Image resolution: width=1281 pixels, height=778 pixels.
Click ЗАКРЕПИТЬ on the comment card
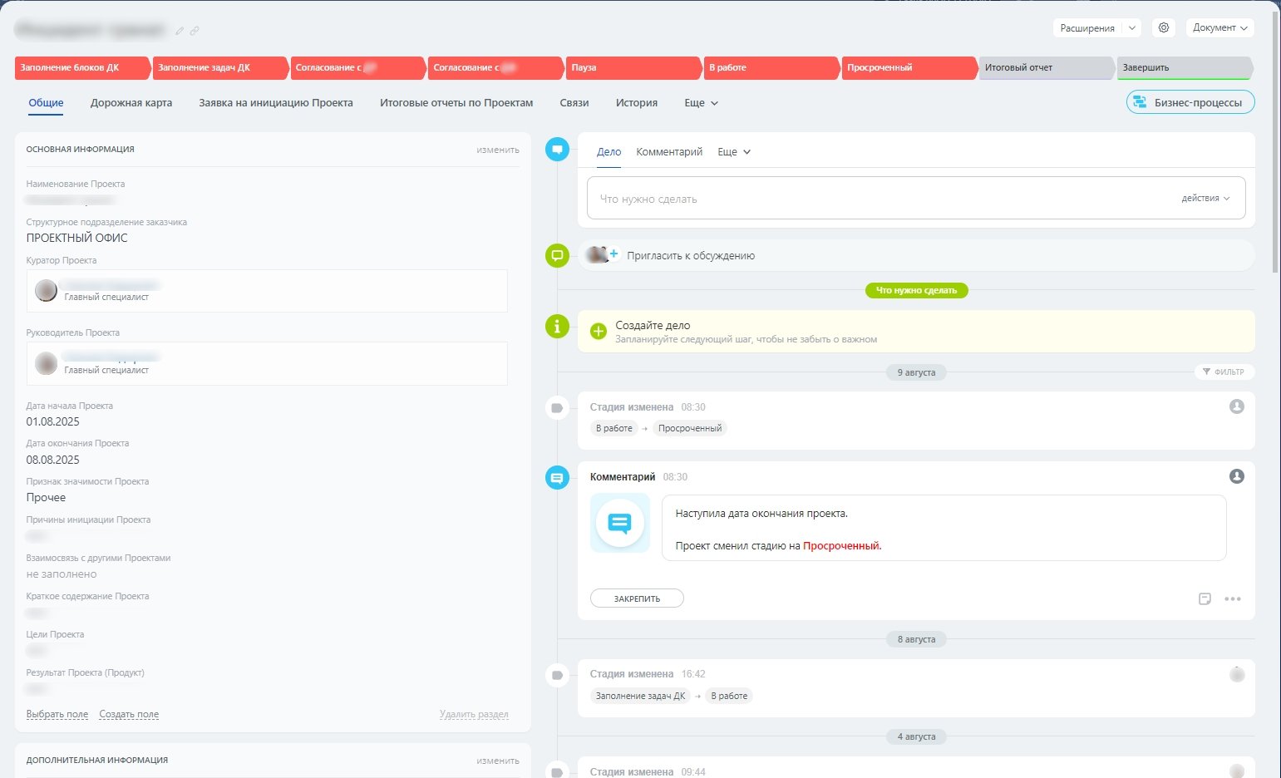click(637, 598)
